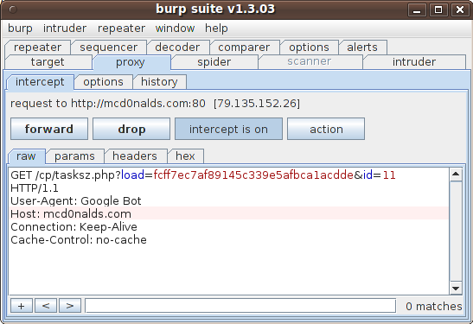Screen dimensions: 473x324
Task: Drop the intercepted request
Action: point(131,129)
